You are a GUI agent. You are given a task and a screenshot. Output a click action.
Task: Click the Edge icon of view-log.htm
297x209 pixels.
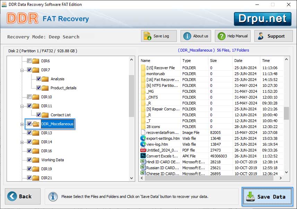tap(143, 144)
